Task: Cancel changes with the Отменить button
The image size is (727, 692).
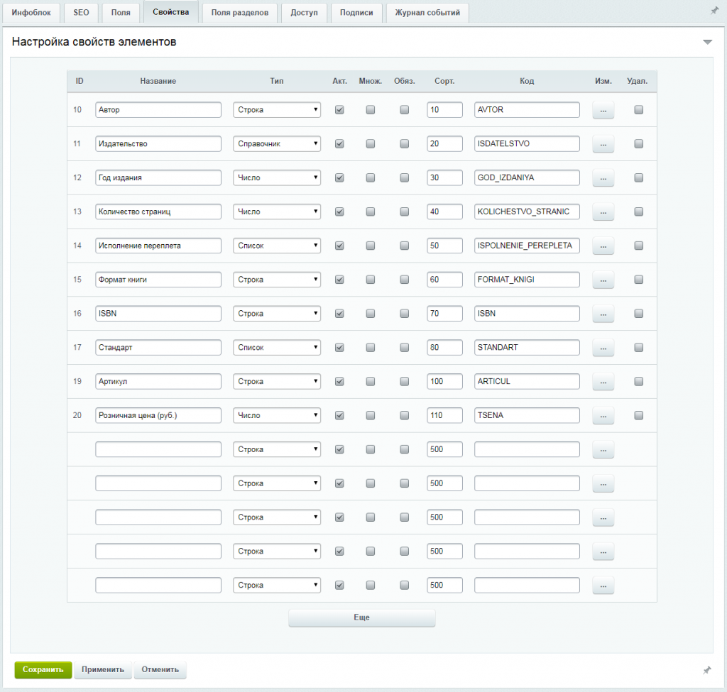Action: point(160,670)
